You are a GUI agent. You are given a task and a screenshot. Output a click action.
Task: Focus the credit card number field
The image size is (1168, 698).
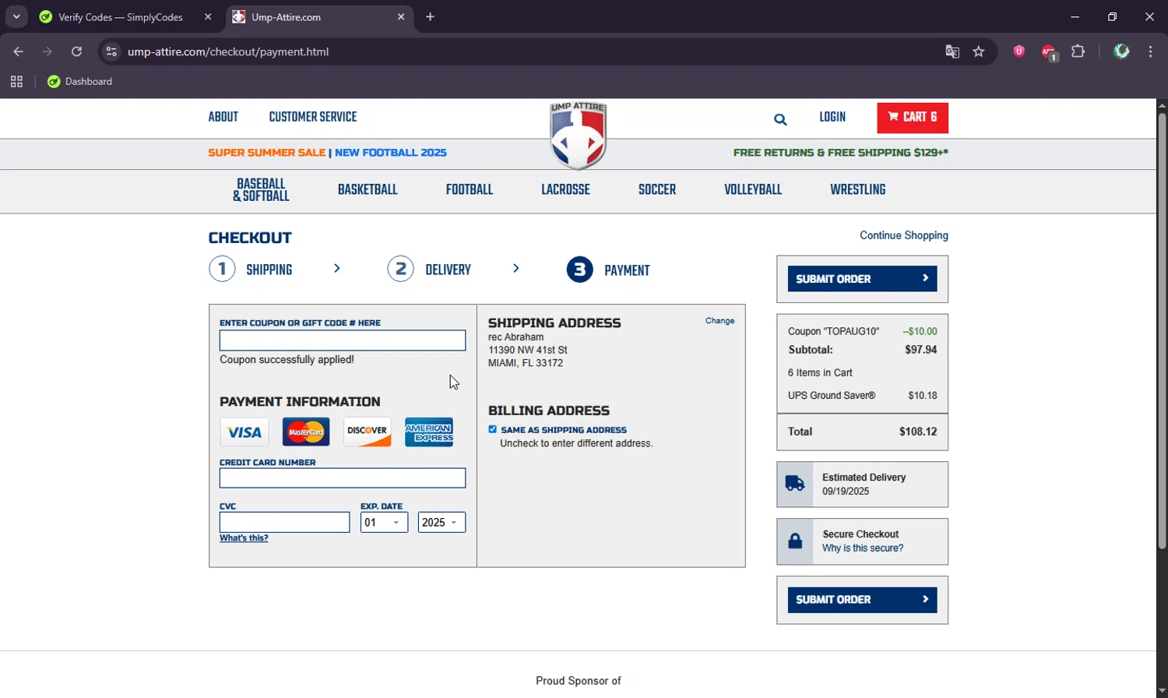(x=343, y=478)
